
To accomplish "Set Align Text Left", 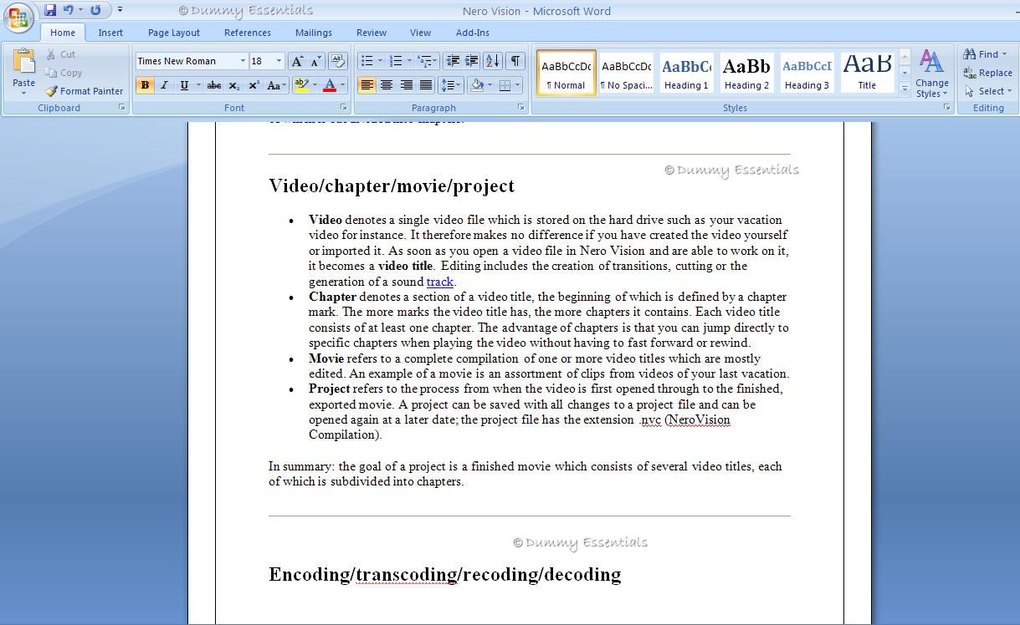I will 366,85.
